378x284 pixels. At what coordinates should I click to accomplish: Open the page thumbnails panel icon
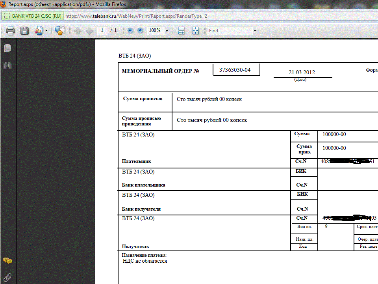pyautogui.click(x=7, y=48)
